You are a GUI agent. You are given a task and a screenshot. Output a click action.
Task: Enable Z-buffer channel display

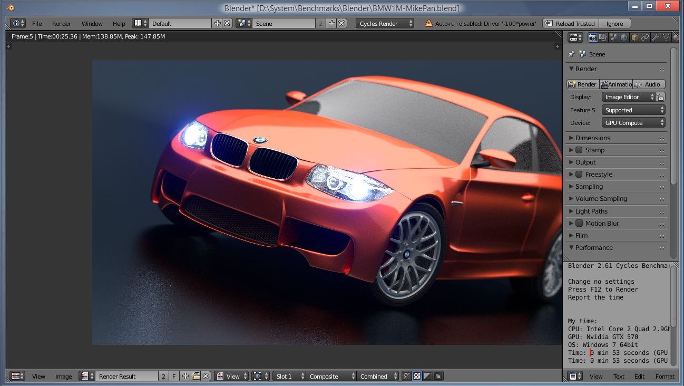(x=438, y=376)
